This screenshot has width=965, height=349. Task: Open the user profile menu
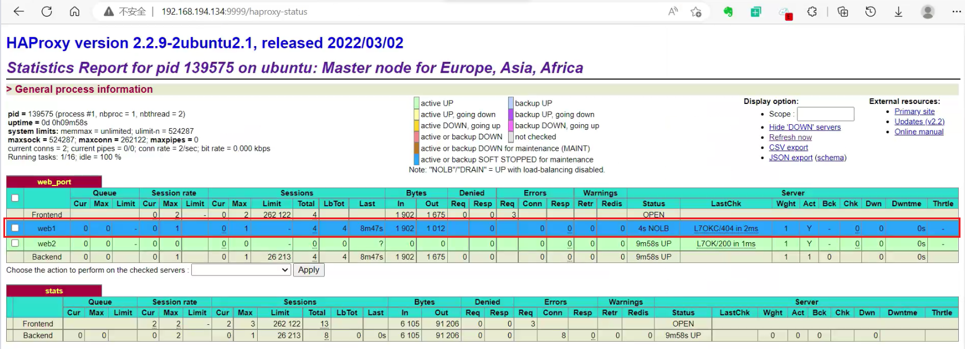[x=928, y=11]
